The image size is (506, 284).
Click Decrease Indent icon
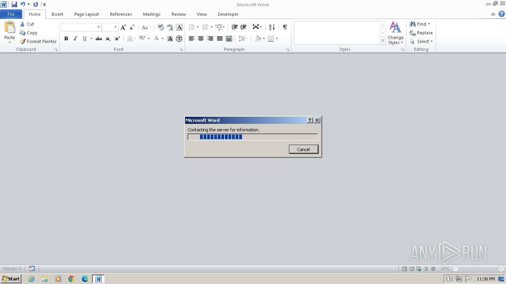[x=234, y=27]
